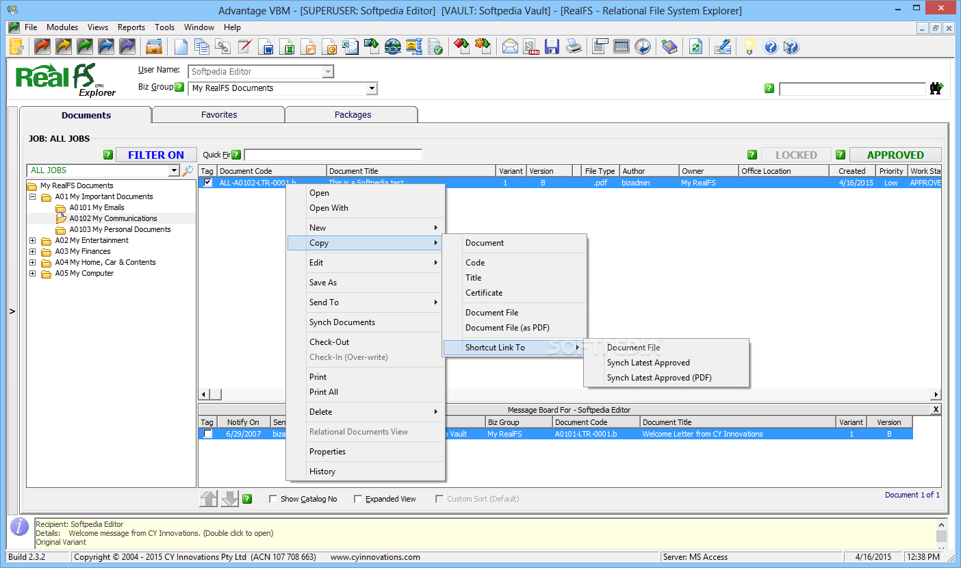The image size is (961, 568).
Task: Collapse A01 My Important Documents node
Action: (32, 196)
